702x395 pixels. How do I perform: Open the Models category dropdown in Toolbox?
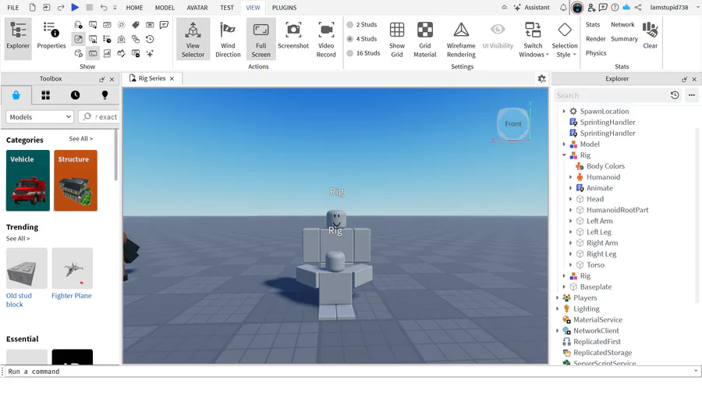[x=40, y=117]
